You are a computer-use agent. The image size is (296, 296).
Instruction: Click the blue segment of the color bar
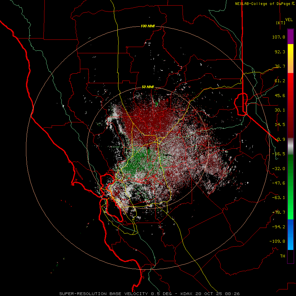coord(290,234)
